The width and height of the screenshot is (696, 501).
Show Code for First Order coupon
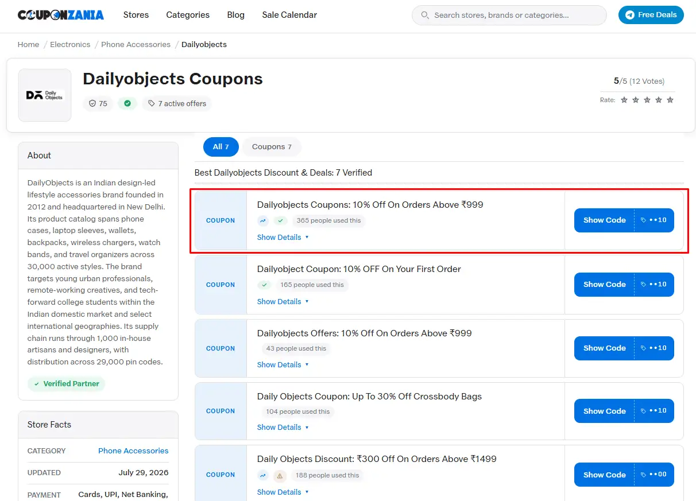[x=624, y=285]
